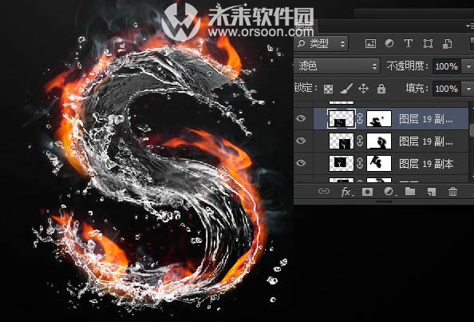Lock image pixels brush icon
Image resolution: width=474 pixels, height=322 pixels.
346,89
